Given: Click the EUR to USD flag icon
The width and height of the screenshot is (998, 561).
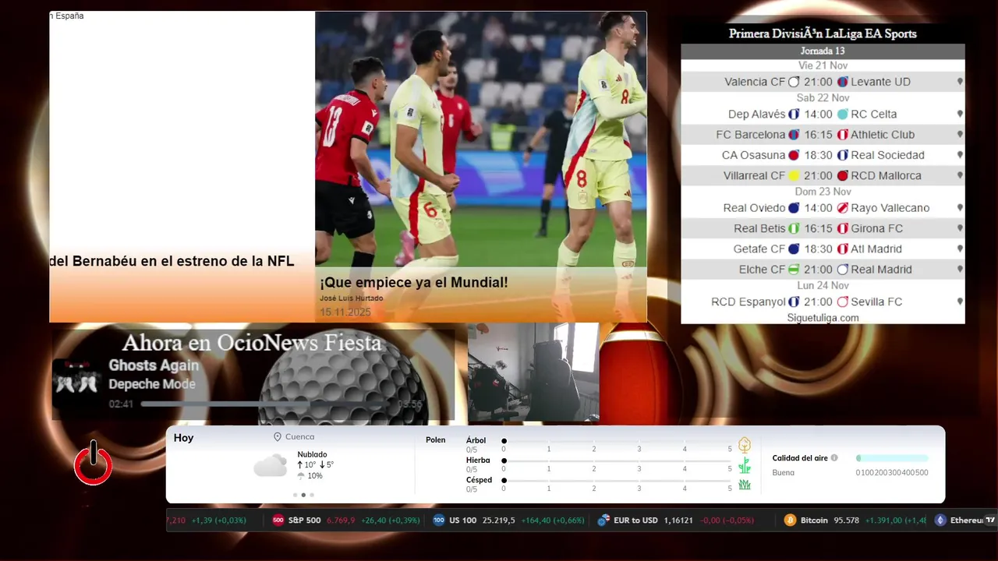Looking at the screenshot, I should point(603,520).
